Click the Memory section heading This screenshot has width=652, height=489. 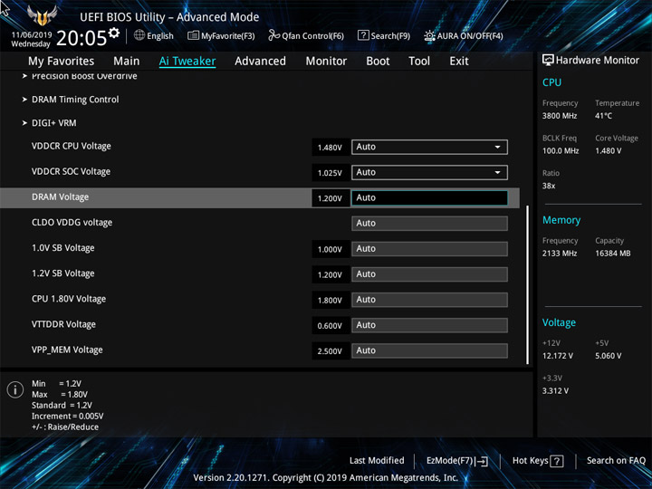pos(561,220)
